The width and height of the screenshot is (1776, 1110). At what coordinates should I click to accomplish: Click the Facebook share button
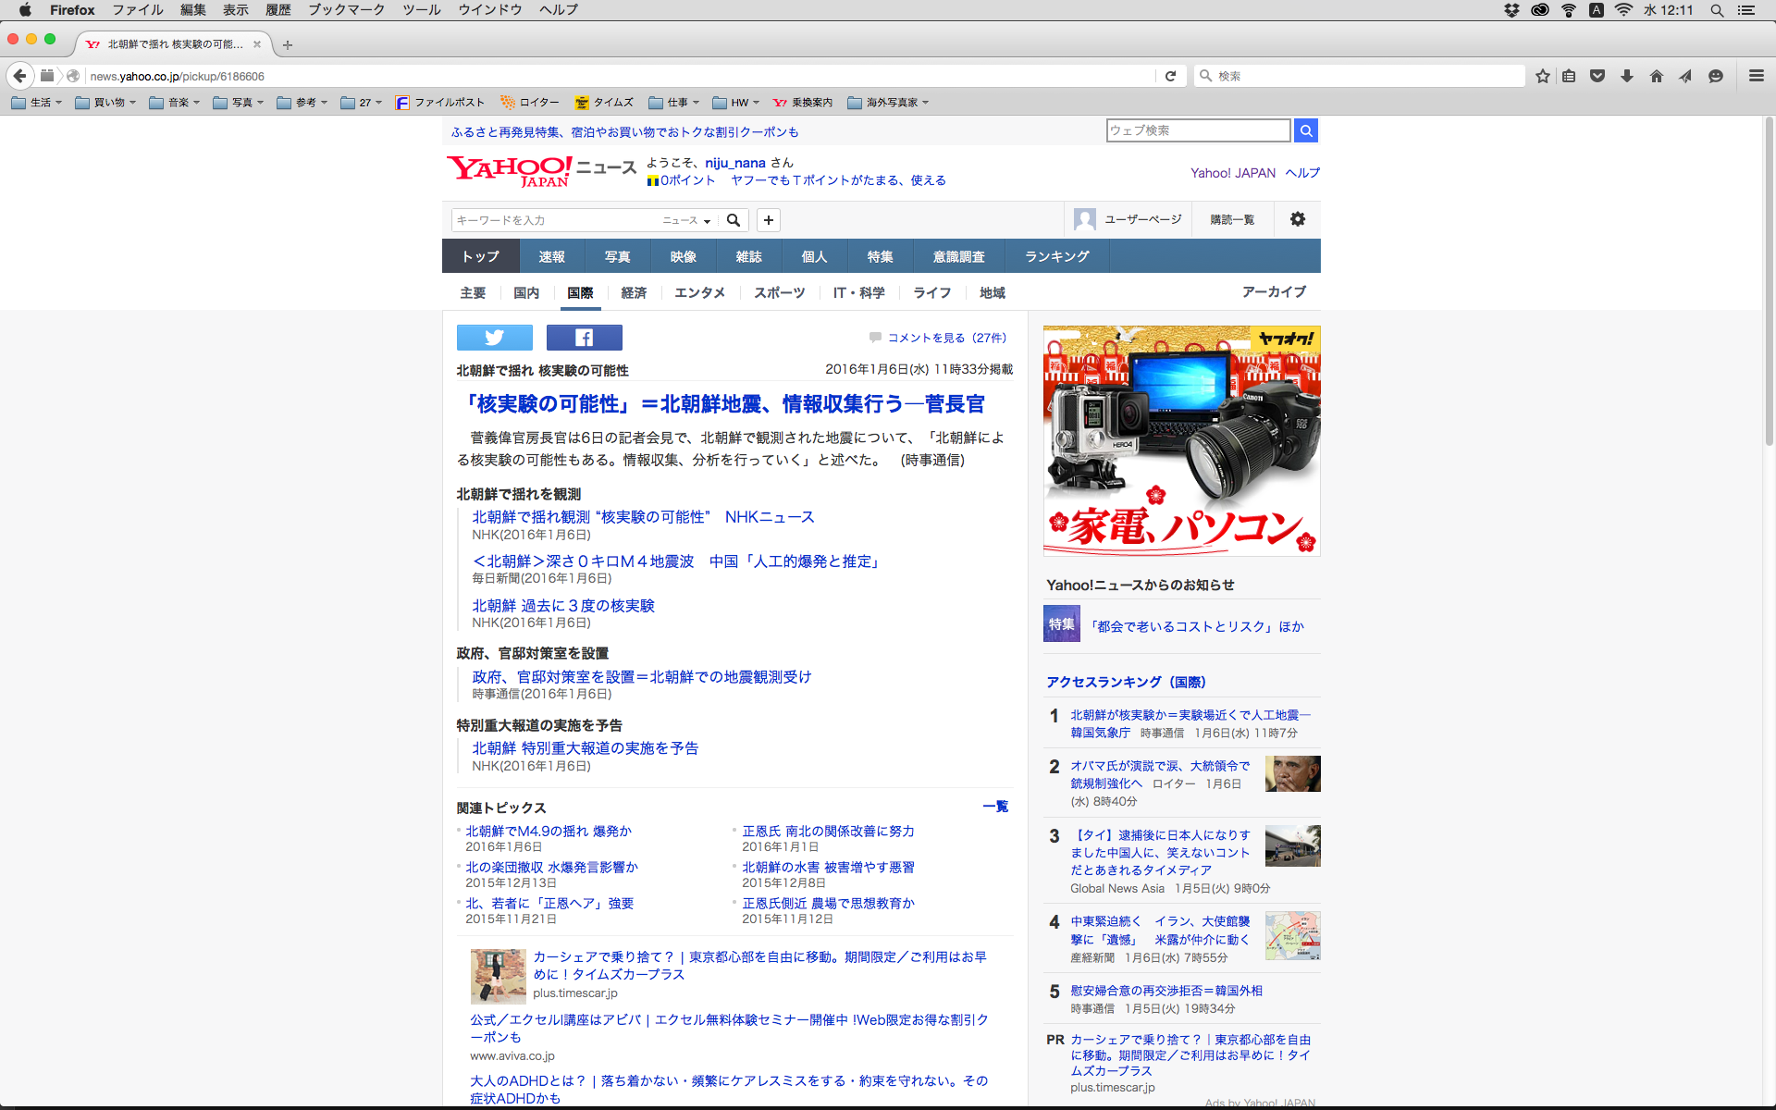pyautogui.click(x=584, y=338)
